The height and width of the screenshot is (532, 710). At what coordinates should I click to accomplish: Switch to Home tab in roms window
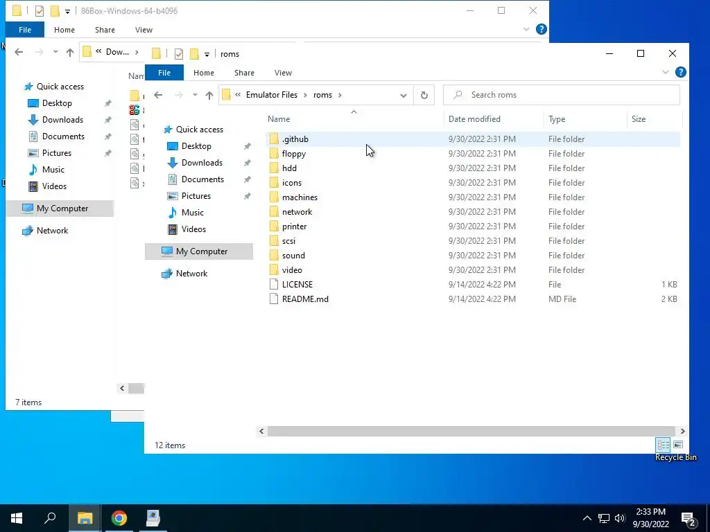pos(204,73)
